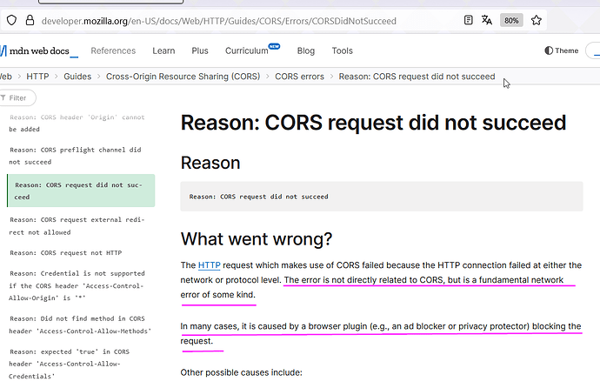Screen dimensions: 600x388
Task: Go to the Curriculum page
Action: 246,51
